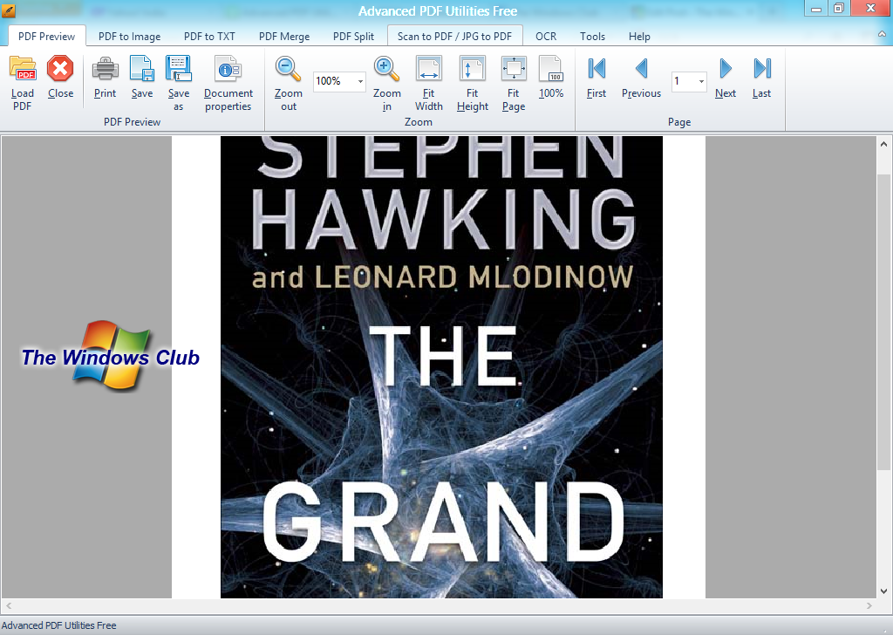This screenshot has width=893, height=635.
Task: Open Document properties
Action: [228, 70]
